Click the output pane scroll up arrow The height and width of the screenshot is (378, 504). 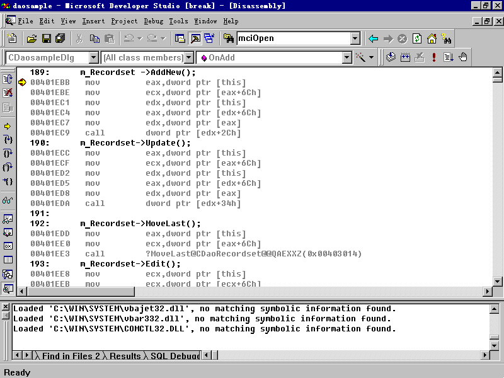click(494, 309)
